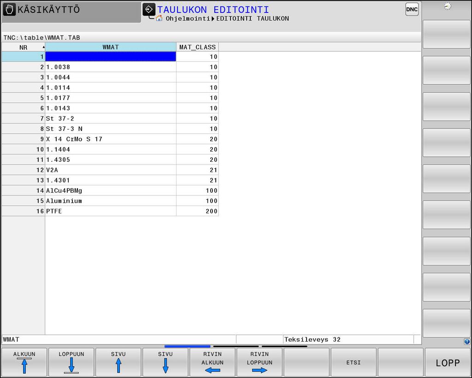Viewport: 472px width, 378px height.
Task: Select the WMAT column header
Action: 111,47
